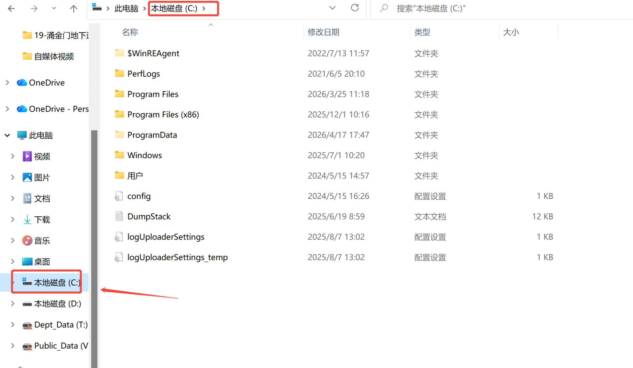Viewport: 633px width, 368px height.
Task: Click the OneDrive cloud icon in sidebar
Action: [x=22, y=83]
